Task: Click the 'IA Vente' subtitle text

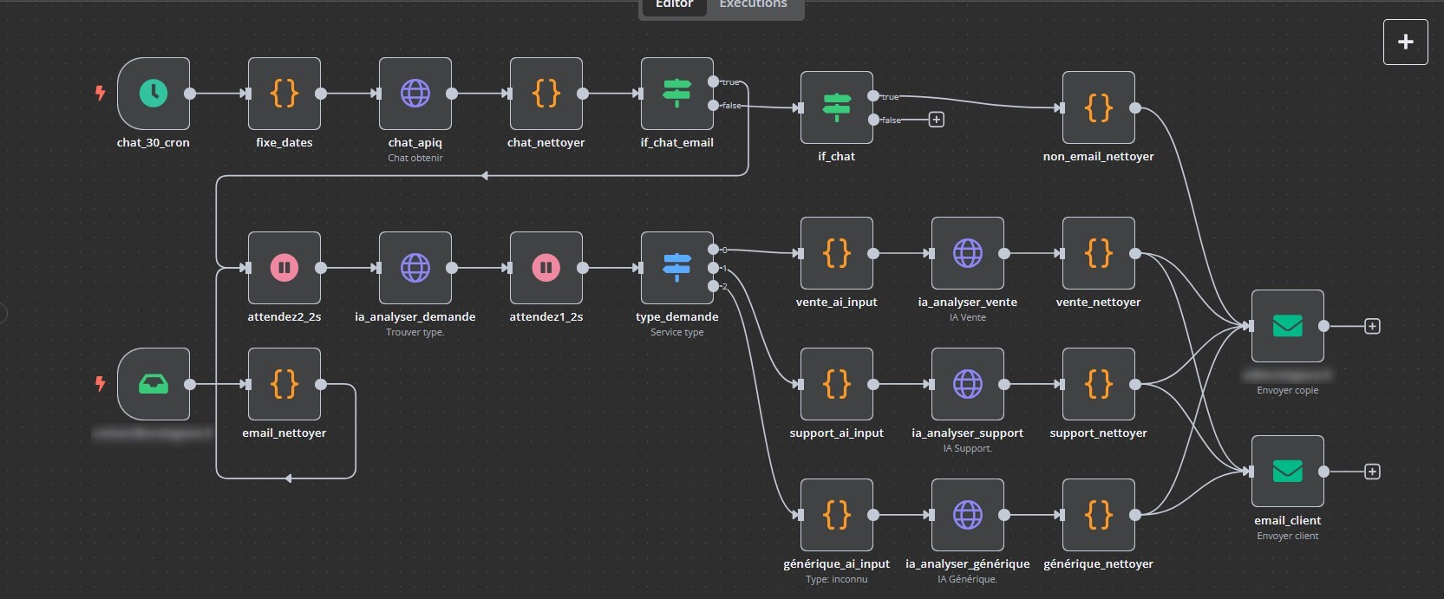Action: (968, 317)
